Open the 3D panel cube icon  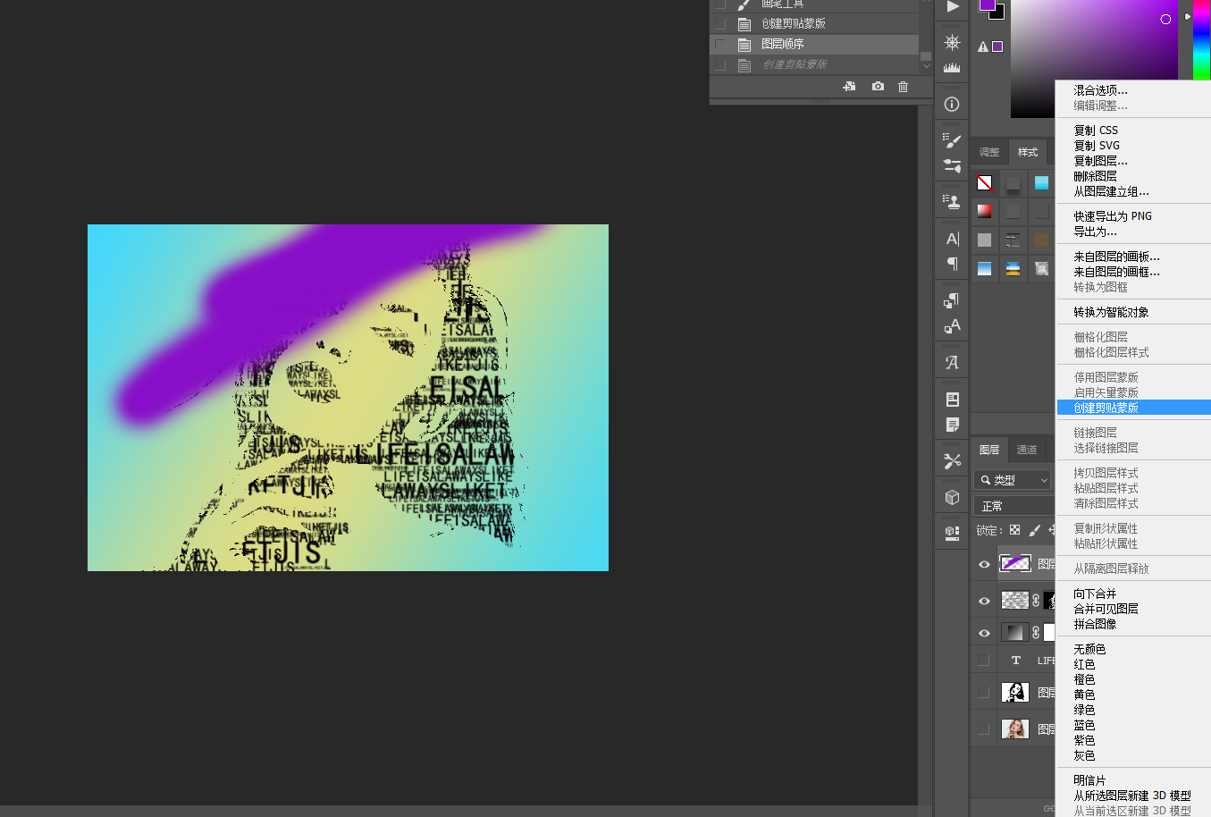[951, 497]
